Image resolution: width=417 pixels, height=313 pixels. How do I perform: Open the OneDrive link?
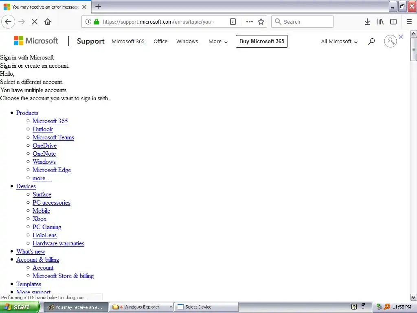coord(44,145)
